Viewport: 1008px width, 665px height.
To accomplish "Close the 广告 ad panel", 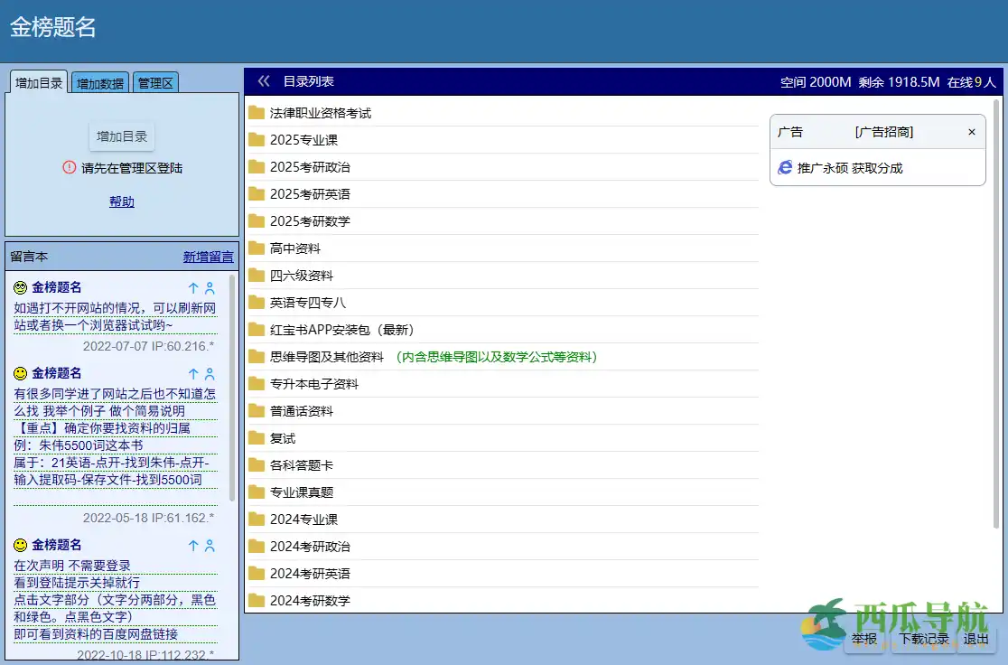I will pos(971,131).
